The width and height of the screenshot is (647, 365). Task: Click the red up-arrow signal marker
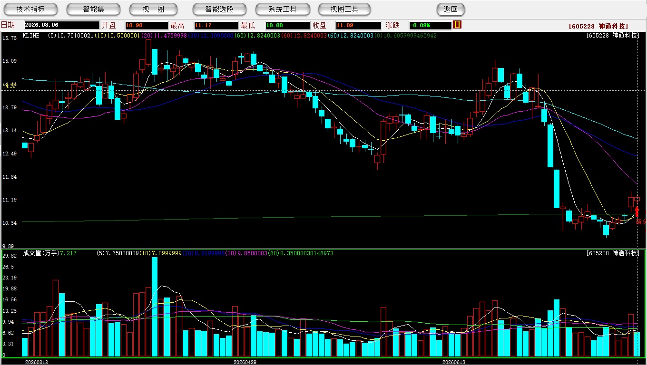pos(637,211)
